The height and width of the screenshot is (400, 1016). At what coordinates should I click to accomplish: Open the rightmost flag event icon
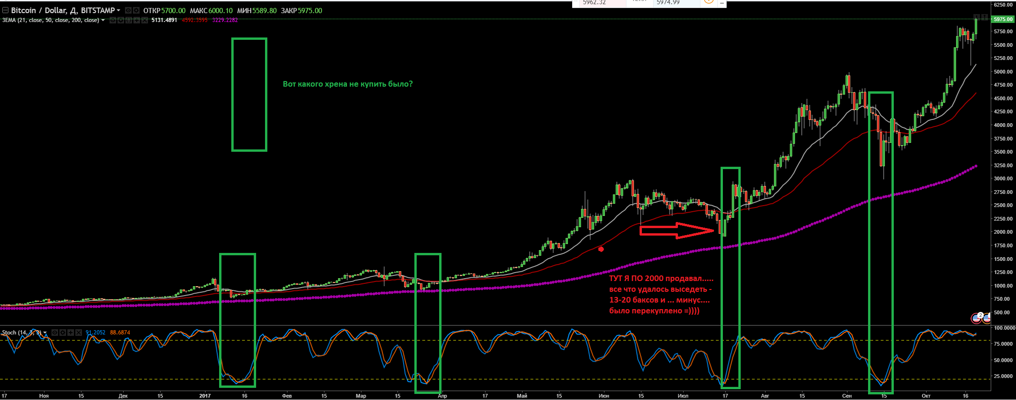pyautogui.click(x=987, y=318)
